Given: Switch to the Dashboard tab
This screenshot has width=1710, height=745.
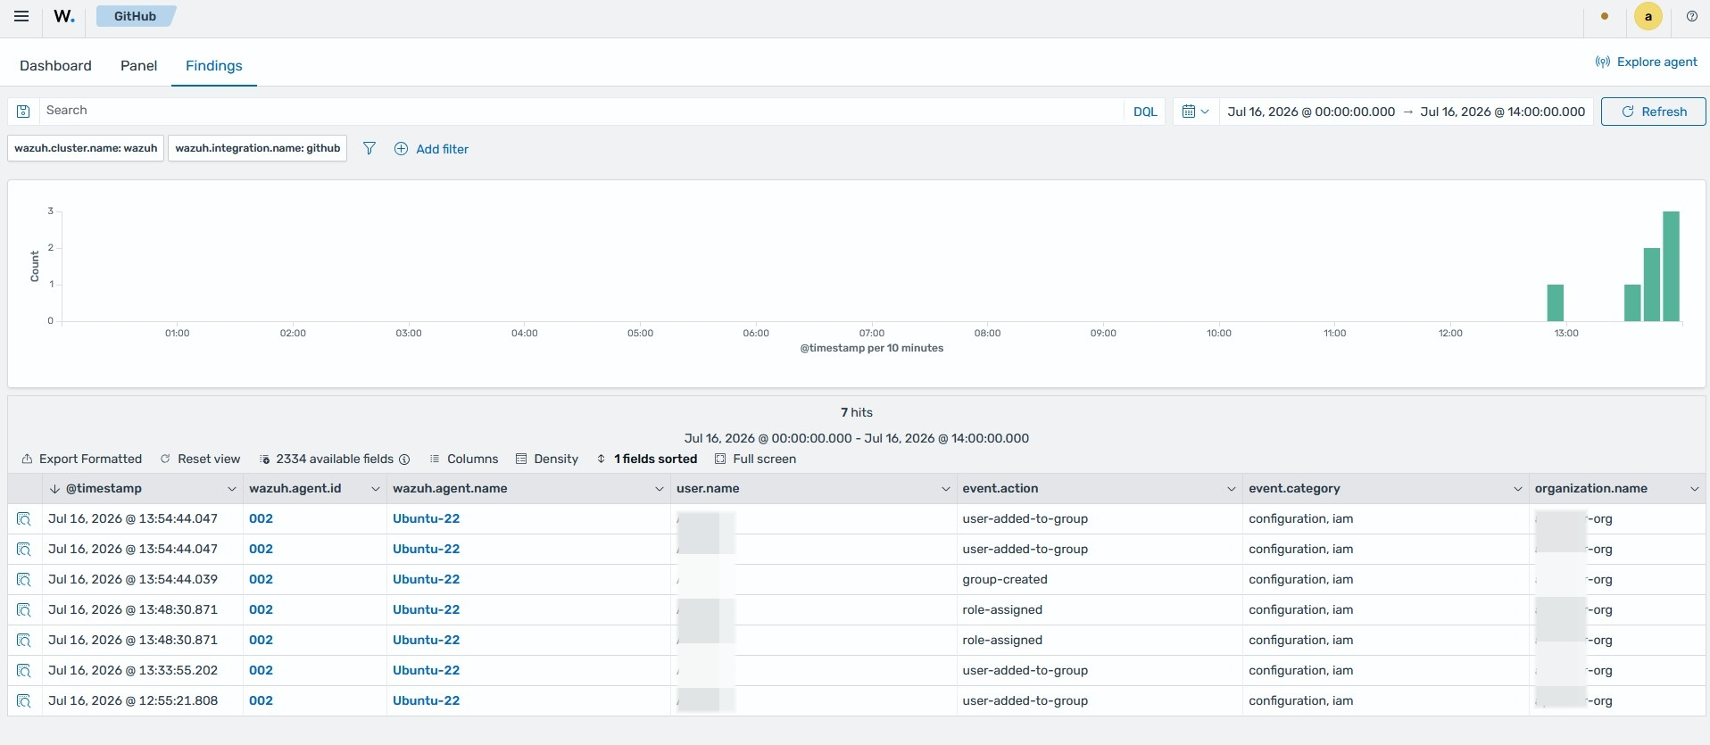Looking at the screenshot, I should pyautogui.click(x=55, y=65).
